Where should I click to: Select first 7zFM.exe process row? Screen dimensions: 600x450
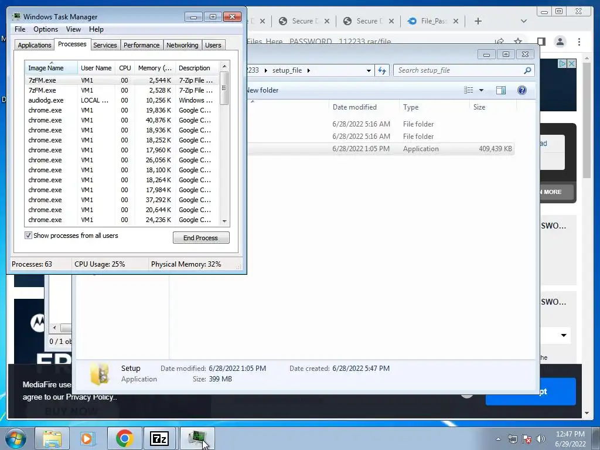(122, 80)
